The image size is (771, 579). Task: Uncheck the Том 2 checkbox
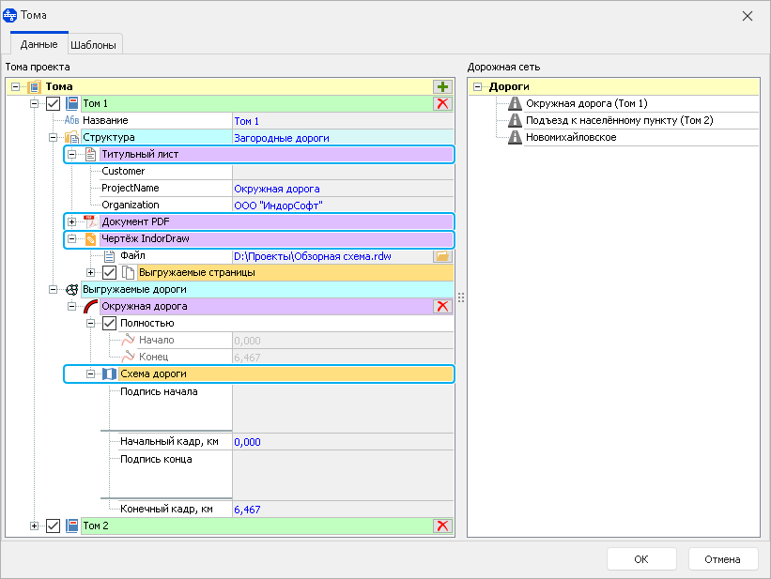[x=54, y=526]
